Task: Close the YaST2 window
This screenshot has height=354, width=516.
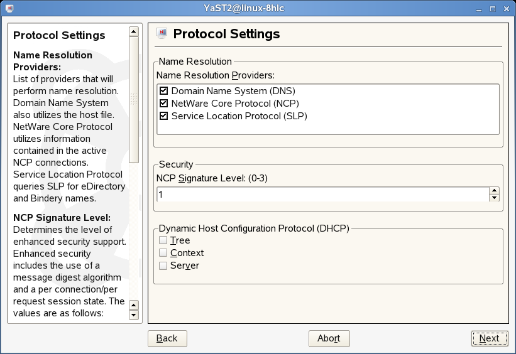Action: coord(506,9)
